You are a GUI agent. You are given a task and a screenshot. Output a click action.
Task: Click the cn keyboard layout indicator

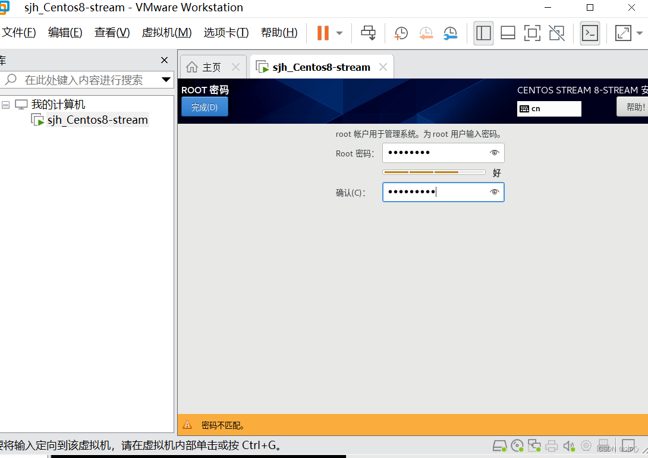click(x=549, y=109)
